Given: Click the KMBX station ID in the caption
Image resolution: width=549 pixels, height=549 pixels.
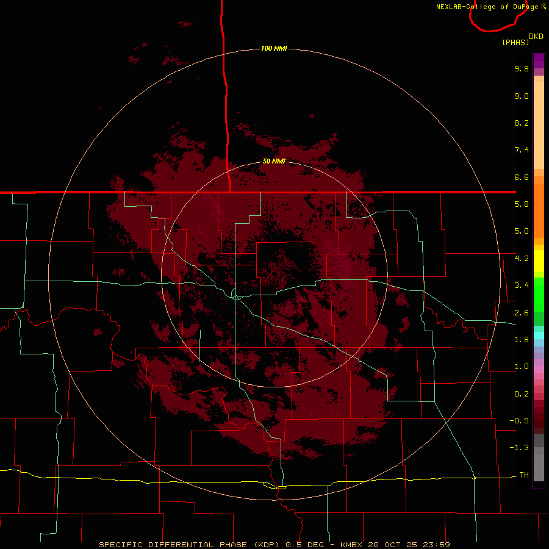Looking at the screenshot, I should pos(351,545).
